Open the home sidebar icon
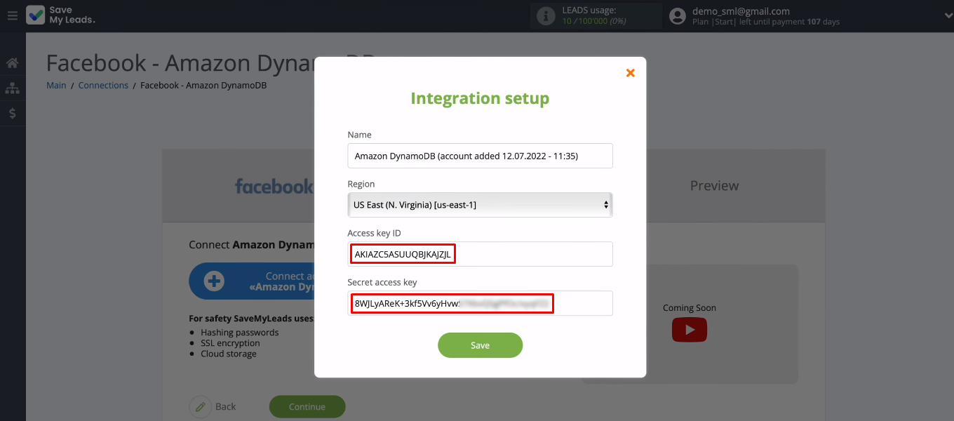Viewport: 954px width, 421px height. pos(12,63)
